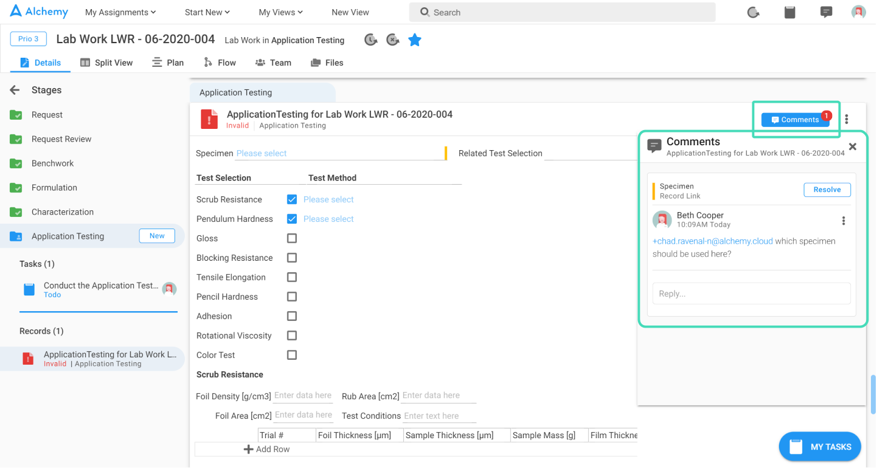Open the clipboard tasks icon in the top bar
The width and height of the screenshot is (877, 471).
790,12
